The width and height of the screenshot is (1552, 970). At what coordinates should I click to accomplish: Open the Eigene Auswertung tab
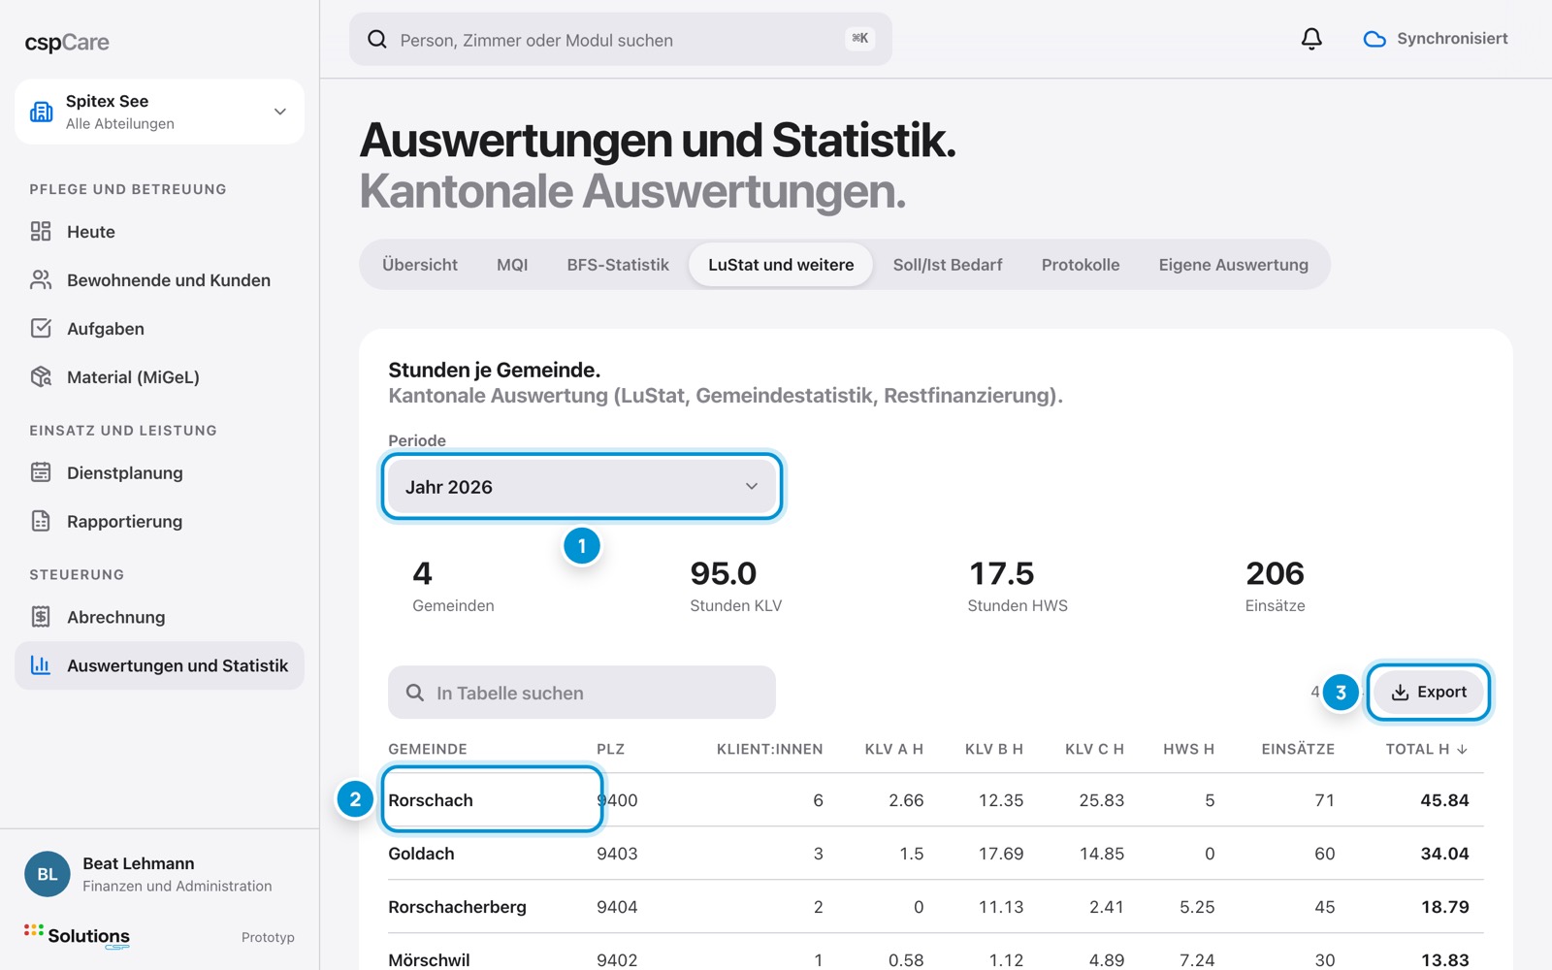point(1233,265)
